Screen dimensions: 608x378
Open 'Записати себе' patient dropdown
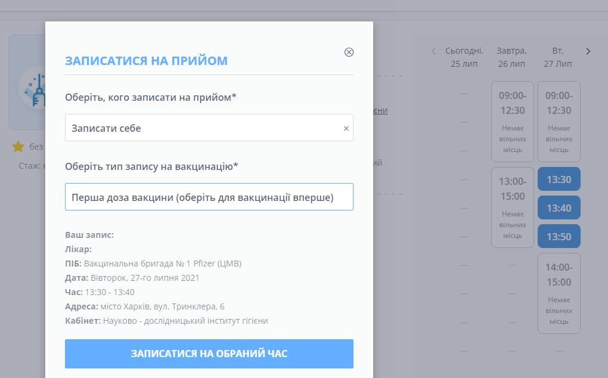pos(203,128)
